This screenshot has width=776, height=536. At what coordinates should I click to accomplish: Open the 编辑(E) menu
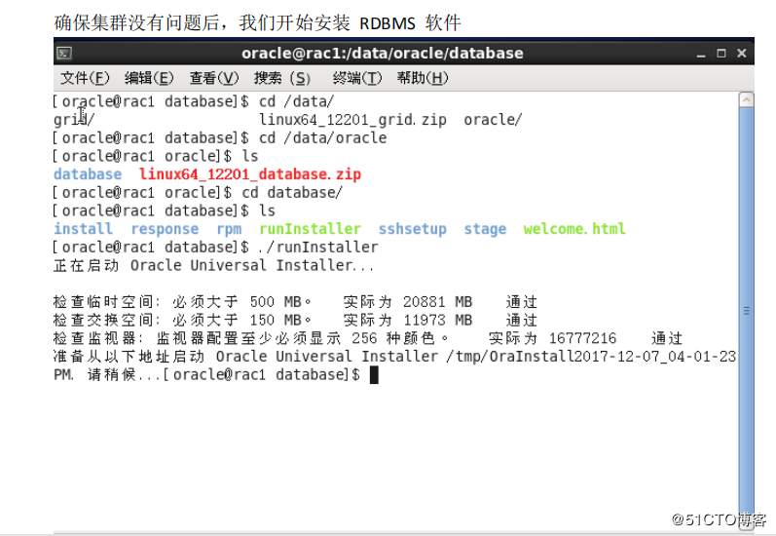149,78
